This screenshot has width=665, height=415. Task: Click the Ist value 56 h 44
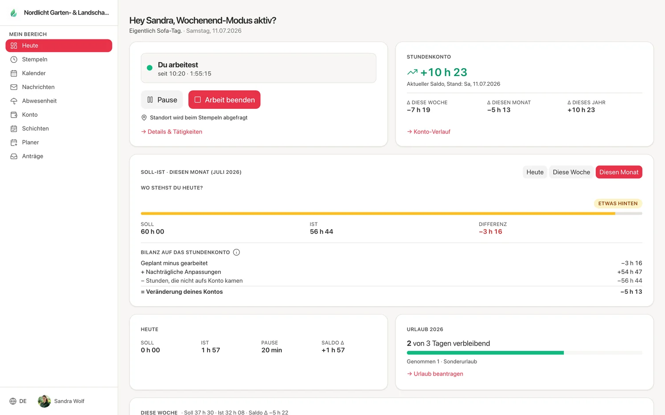point(321,232)
